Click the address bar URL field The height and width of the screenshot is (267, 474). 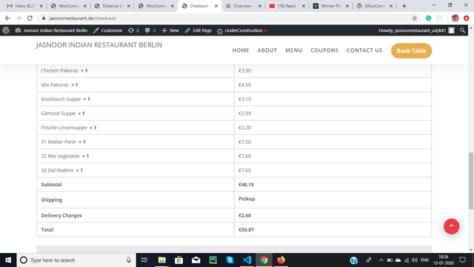click(227, 18)
